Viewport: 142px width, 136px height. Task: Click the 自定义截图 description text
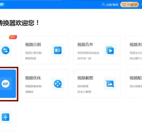[84, 92]
